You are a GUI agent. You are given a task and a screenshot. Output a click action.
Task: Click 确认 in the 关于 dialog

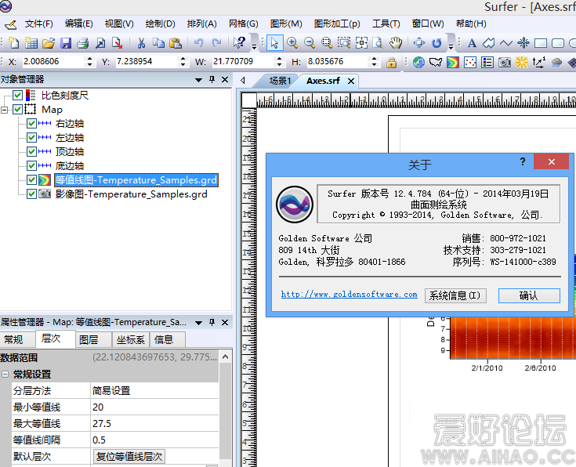click(x=529, y=295)
